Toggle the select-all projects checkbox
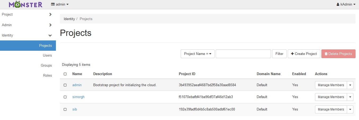 65,74
